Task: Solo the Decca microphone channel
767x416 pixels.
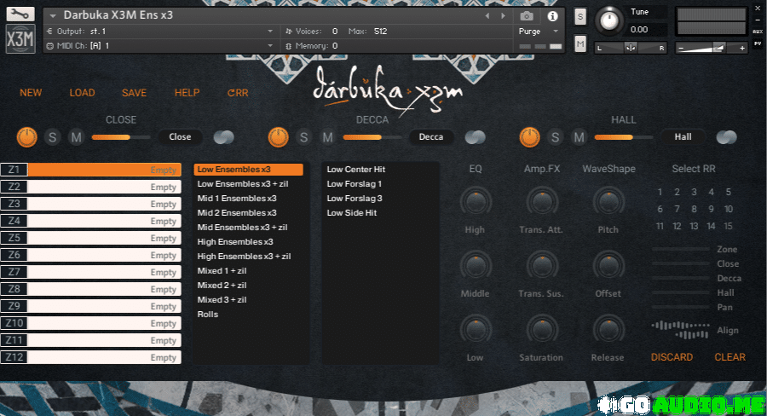Action: click(x=304, y=137)
